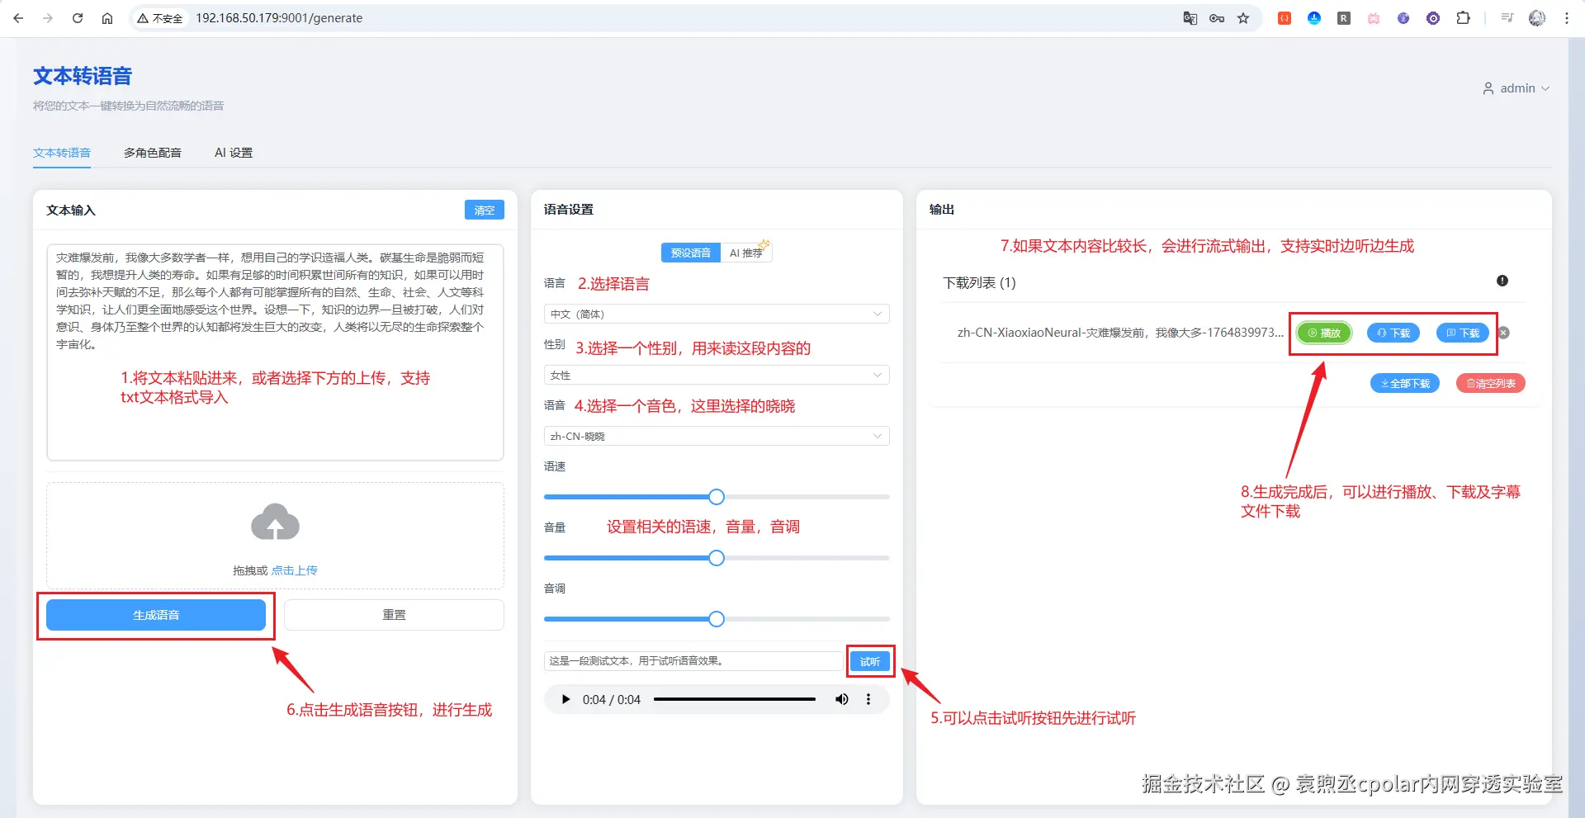Open the blue download-arrow extension
Screen dimensions: 1585x818
click(x=1314, y=18)
